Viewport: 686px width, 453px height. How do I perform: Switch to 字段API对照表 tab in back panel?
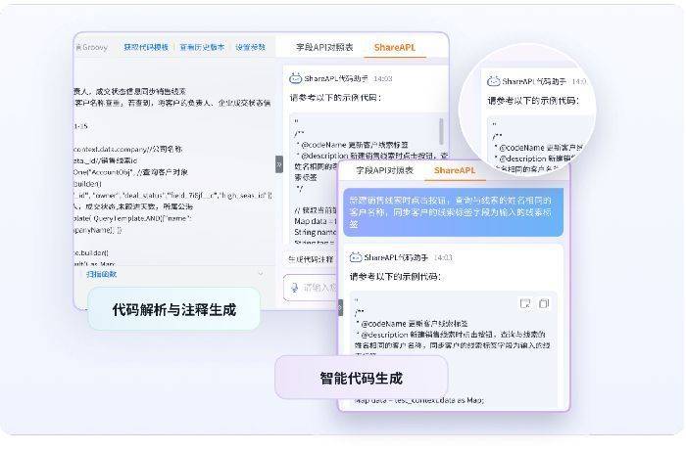[325, 47]
